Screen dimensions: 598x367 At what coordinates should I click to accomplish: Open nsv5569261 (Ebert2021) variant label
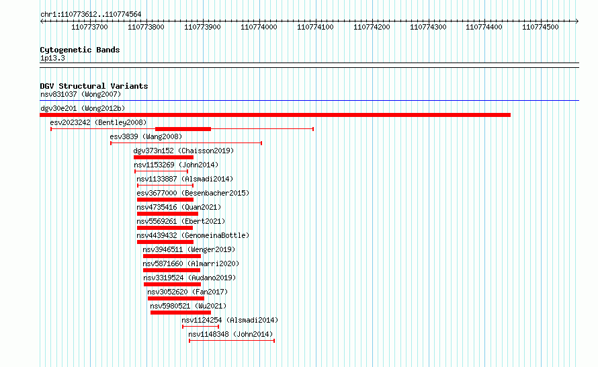[181, 221]
